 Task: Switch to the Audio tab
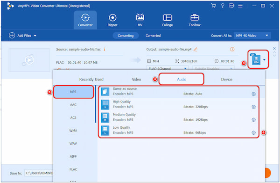[182, 79]
